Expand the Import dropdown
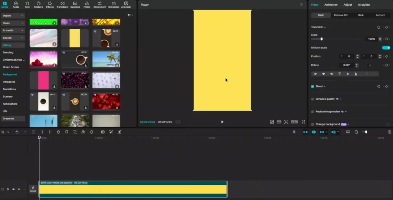Viewport: 393px width, 200px height. tap(13, 16)
